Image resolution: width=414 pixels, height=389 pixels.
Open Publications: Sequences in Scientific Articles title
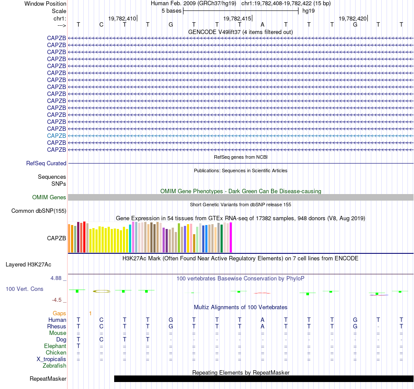(x=241, y=171)
